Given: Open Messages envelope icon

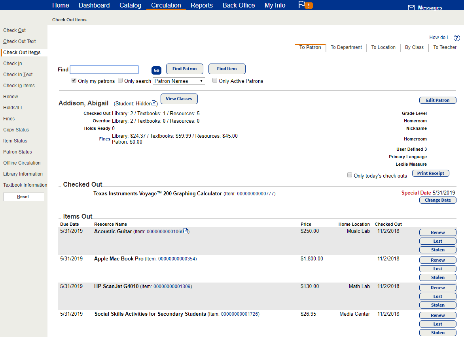Looking at the screenshot, I should (x=411, y=8).
